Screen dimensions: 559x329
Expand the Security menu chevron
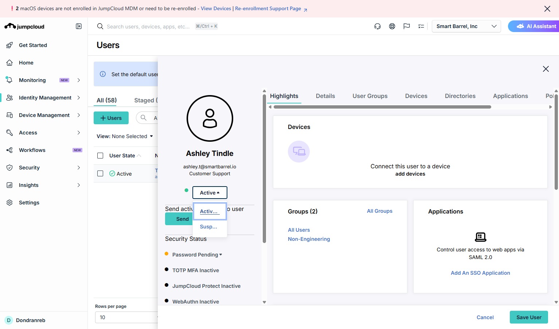79,168
